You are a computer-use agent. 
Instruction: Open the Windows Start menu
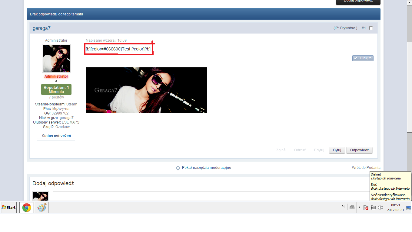pyautogui.click(x=9, y=208)
